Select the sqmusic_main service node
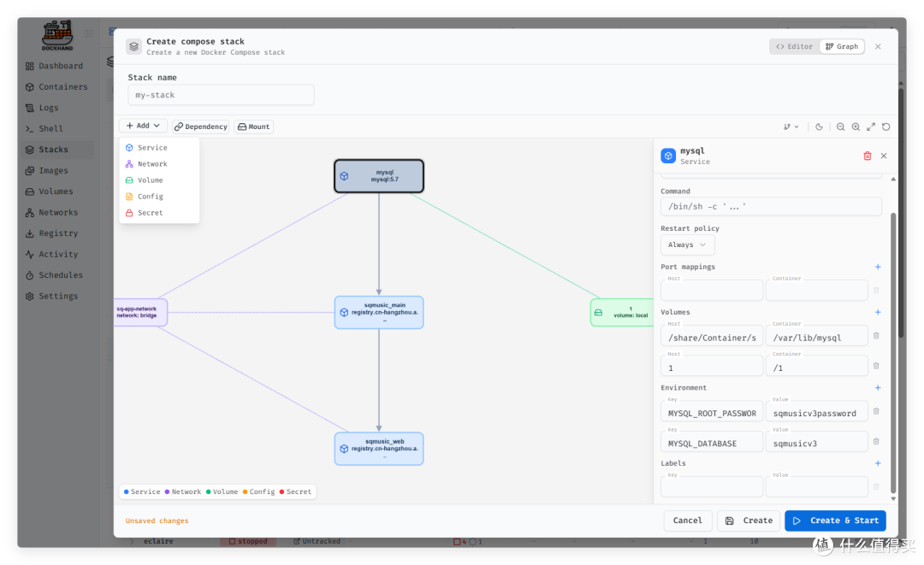 (379, 313)
